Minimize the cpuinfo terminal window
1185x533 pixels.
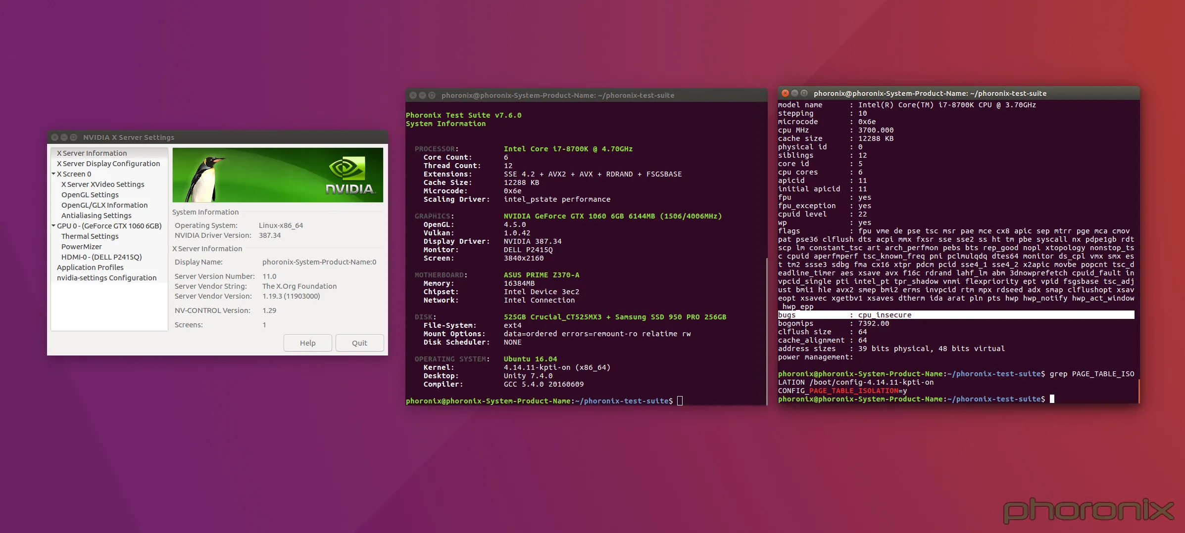pos(794,93)
